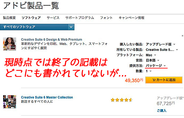Open the キャンペーン情報 tab
184x118 pixels.
click(132, 18)
